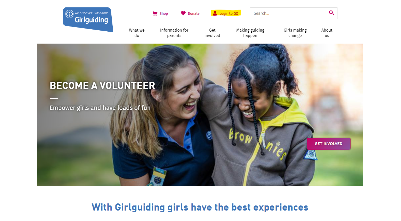Screen dimensions: 401x221
Task: Click the Girlguiding trefoil logo
Action: pyautogui.click(x=69, y=14)
